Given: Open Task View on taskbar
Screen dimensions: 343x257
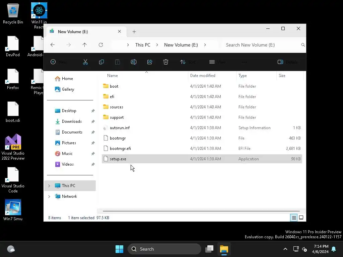Looking at the screenshot, I should tap(209, 249).
